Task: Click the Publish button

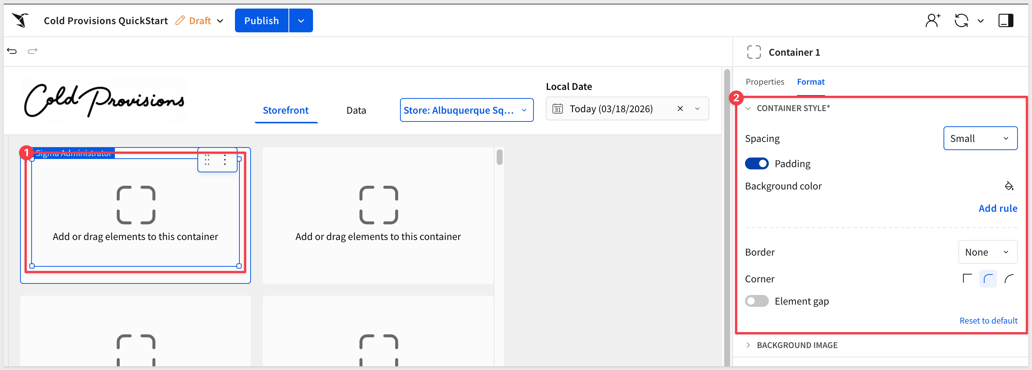Action: click(261, 20)
